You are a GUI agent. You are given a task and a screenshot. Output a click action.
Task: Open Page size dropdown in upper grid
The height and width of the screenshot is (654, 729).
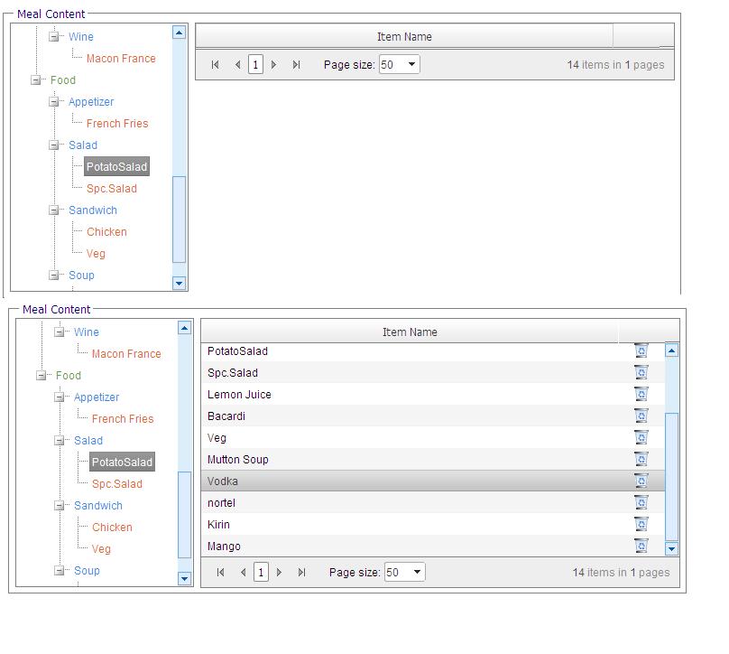coord(412,64)
